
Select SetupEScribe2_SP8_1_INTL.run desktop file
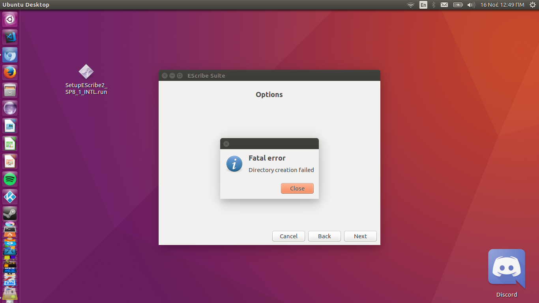point(86,80)
